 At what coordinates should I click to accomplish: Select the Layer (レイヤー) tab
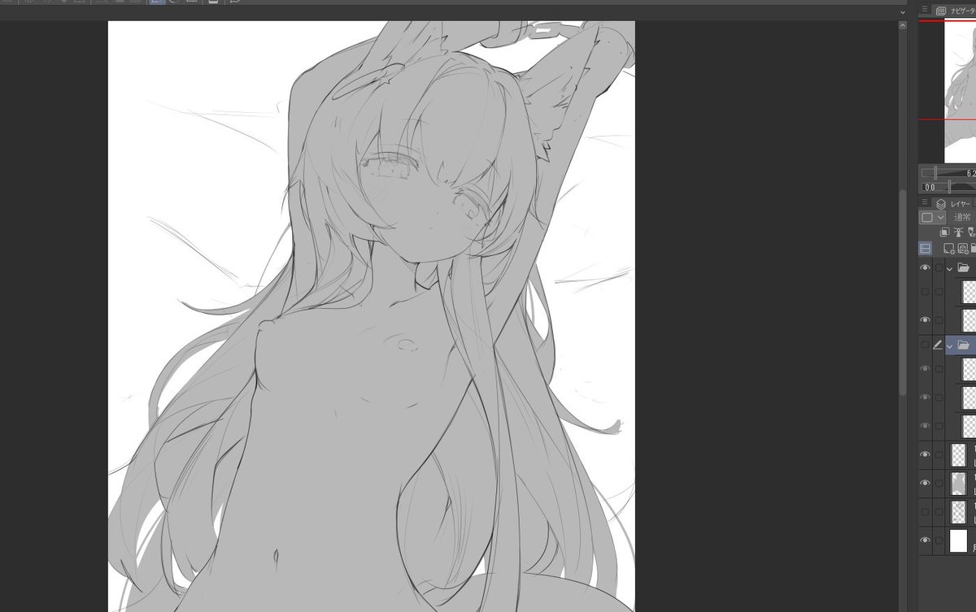click(x=953, y=204)
